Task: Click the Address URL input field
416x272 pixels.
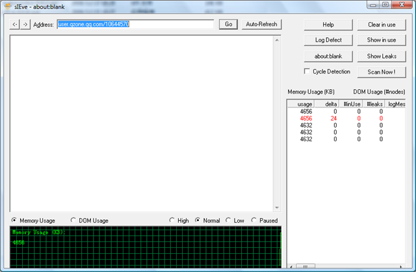Action: pyautogui.click(x=135, y=25)
